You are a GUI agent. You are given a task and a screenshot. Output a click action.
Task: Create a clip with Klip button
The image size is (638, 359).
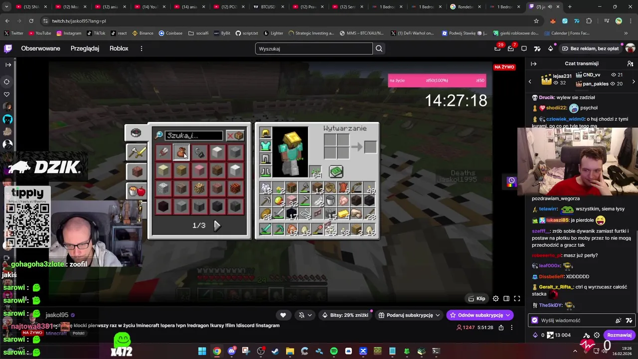click(477, 299)
